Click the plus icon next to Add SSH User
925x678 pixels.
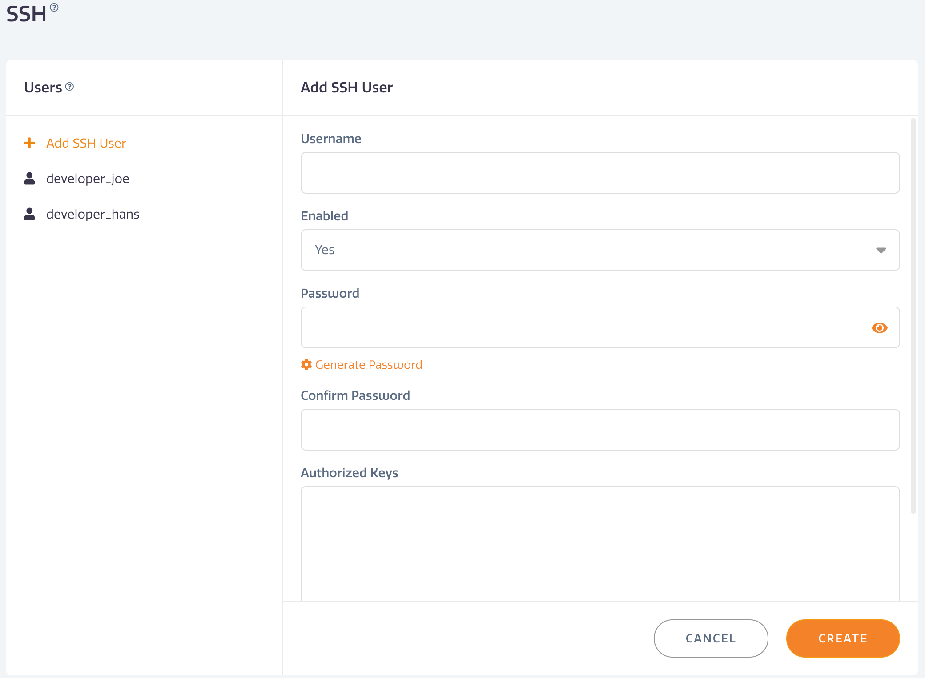point(29,143)
